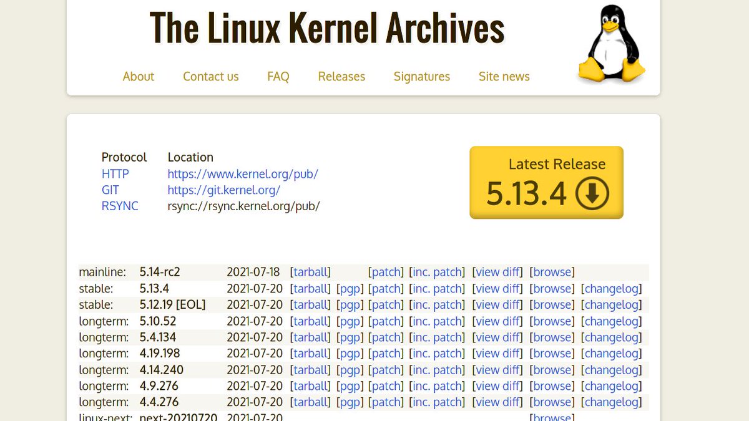Open https://git.kernel.org/ link
The width and height of the screenshot is (749, 421).
[224, 190]
